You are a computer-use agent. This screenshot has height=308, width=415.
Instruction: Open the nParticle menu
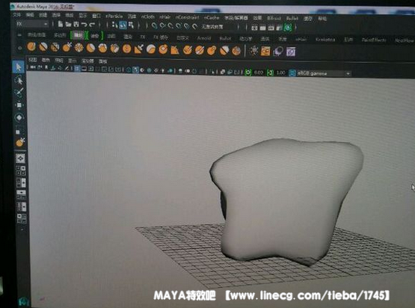[114, 16]
